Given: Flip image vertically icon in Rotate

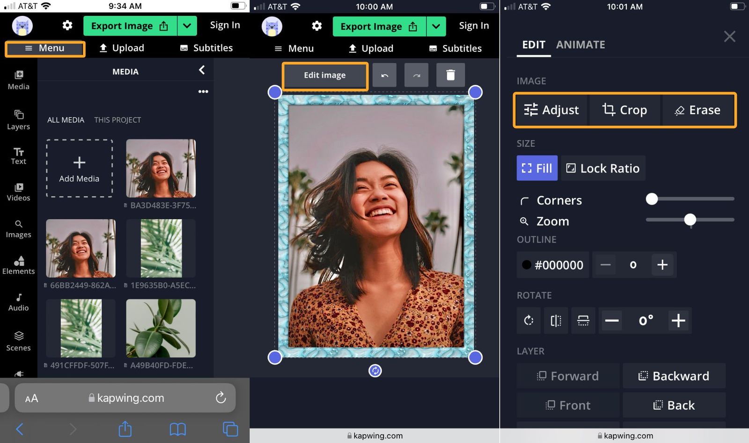Looking at the screenshot, I should coord(583,321).
